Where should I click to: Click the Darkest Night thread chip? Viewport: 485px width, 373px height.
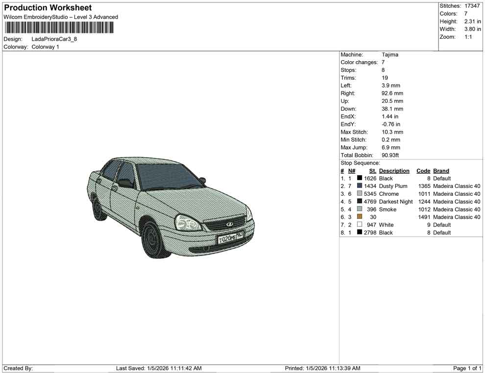[x=360, y=201]
